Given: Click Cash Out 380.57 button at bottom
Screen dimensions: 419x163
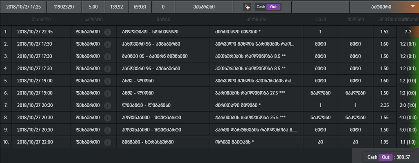Looking at the screenshot, I should pos(389,157).
